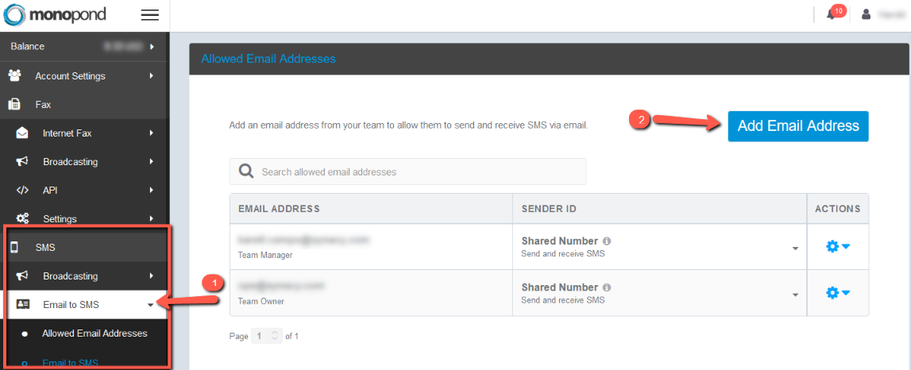Click the search magnifier icon

pos(246,172)
